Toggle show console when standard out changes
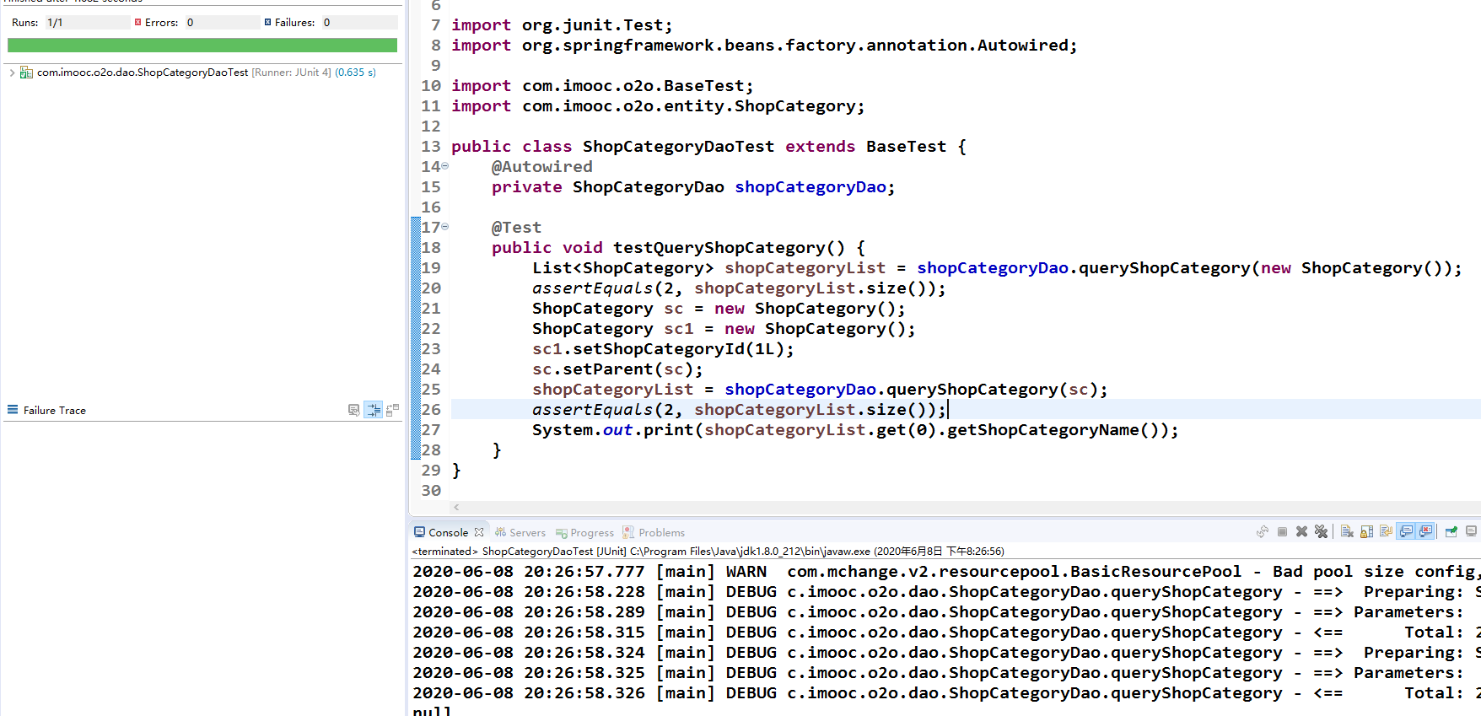Image resolution: width=1481 pixels, height=716 pixels. pos(1406,532)
